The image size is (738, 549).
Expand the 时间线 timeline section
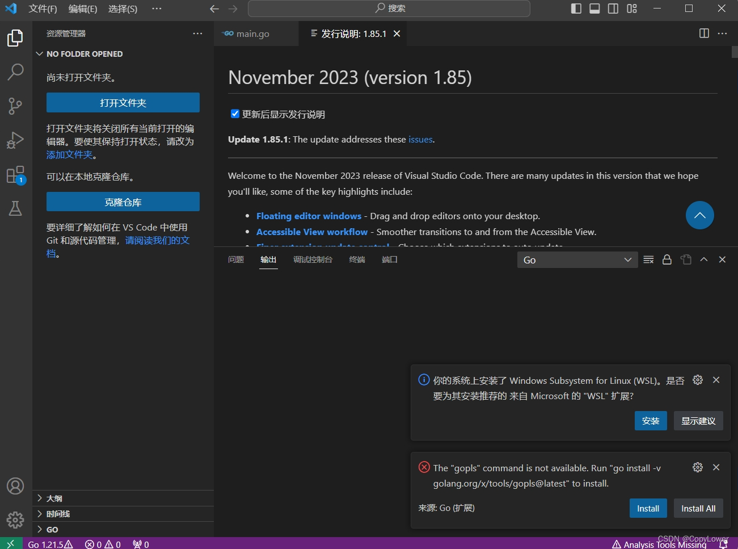[123, 514]
